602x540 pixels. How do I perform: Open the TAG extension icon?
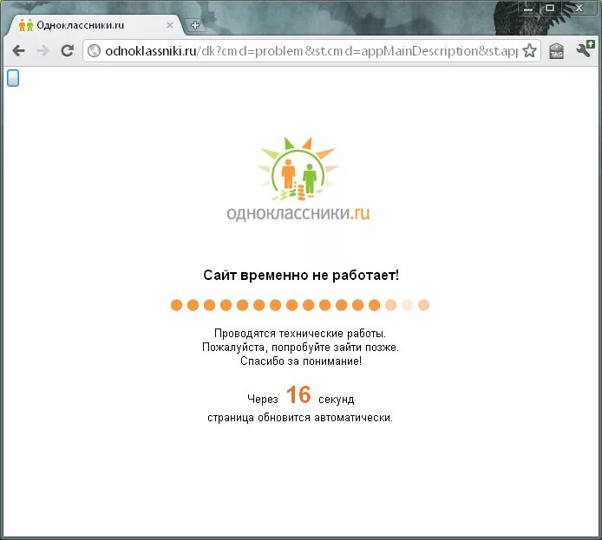coord(557,50)
